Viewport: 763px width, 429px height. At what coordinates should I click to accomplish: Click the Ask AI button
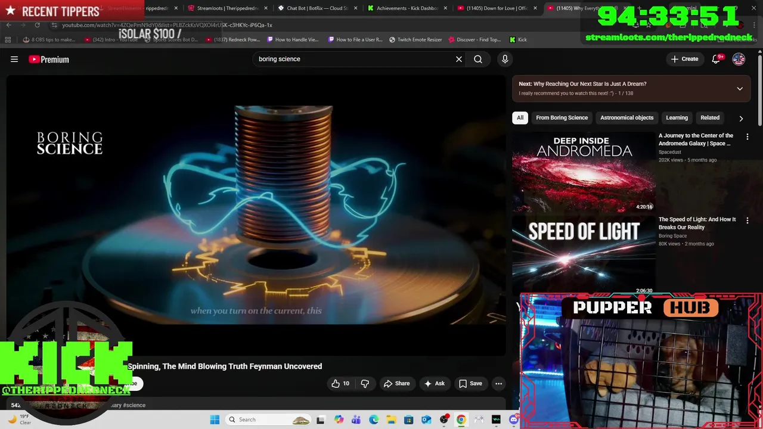[434, 384]
